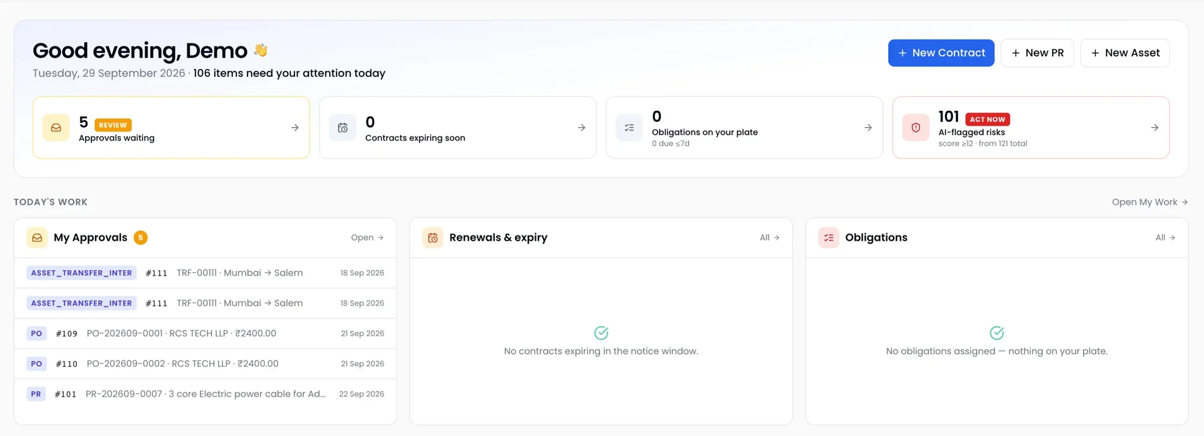Click the PO tag on row #109

[x=37, y=334]
